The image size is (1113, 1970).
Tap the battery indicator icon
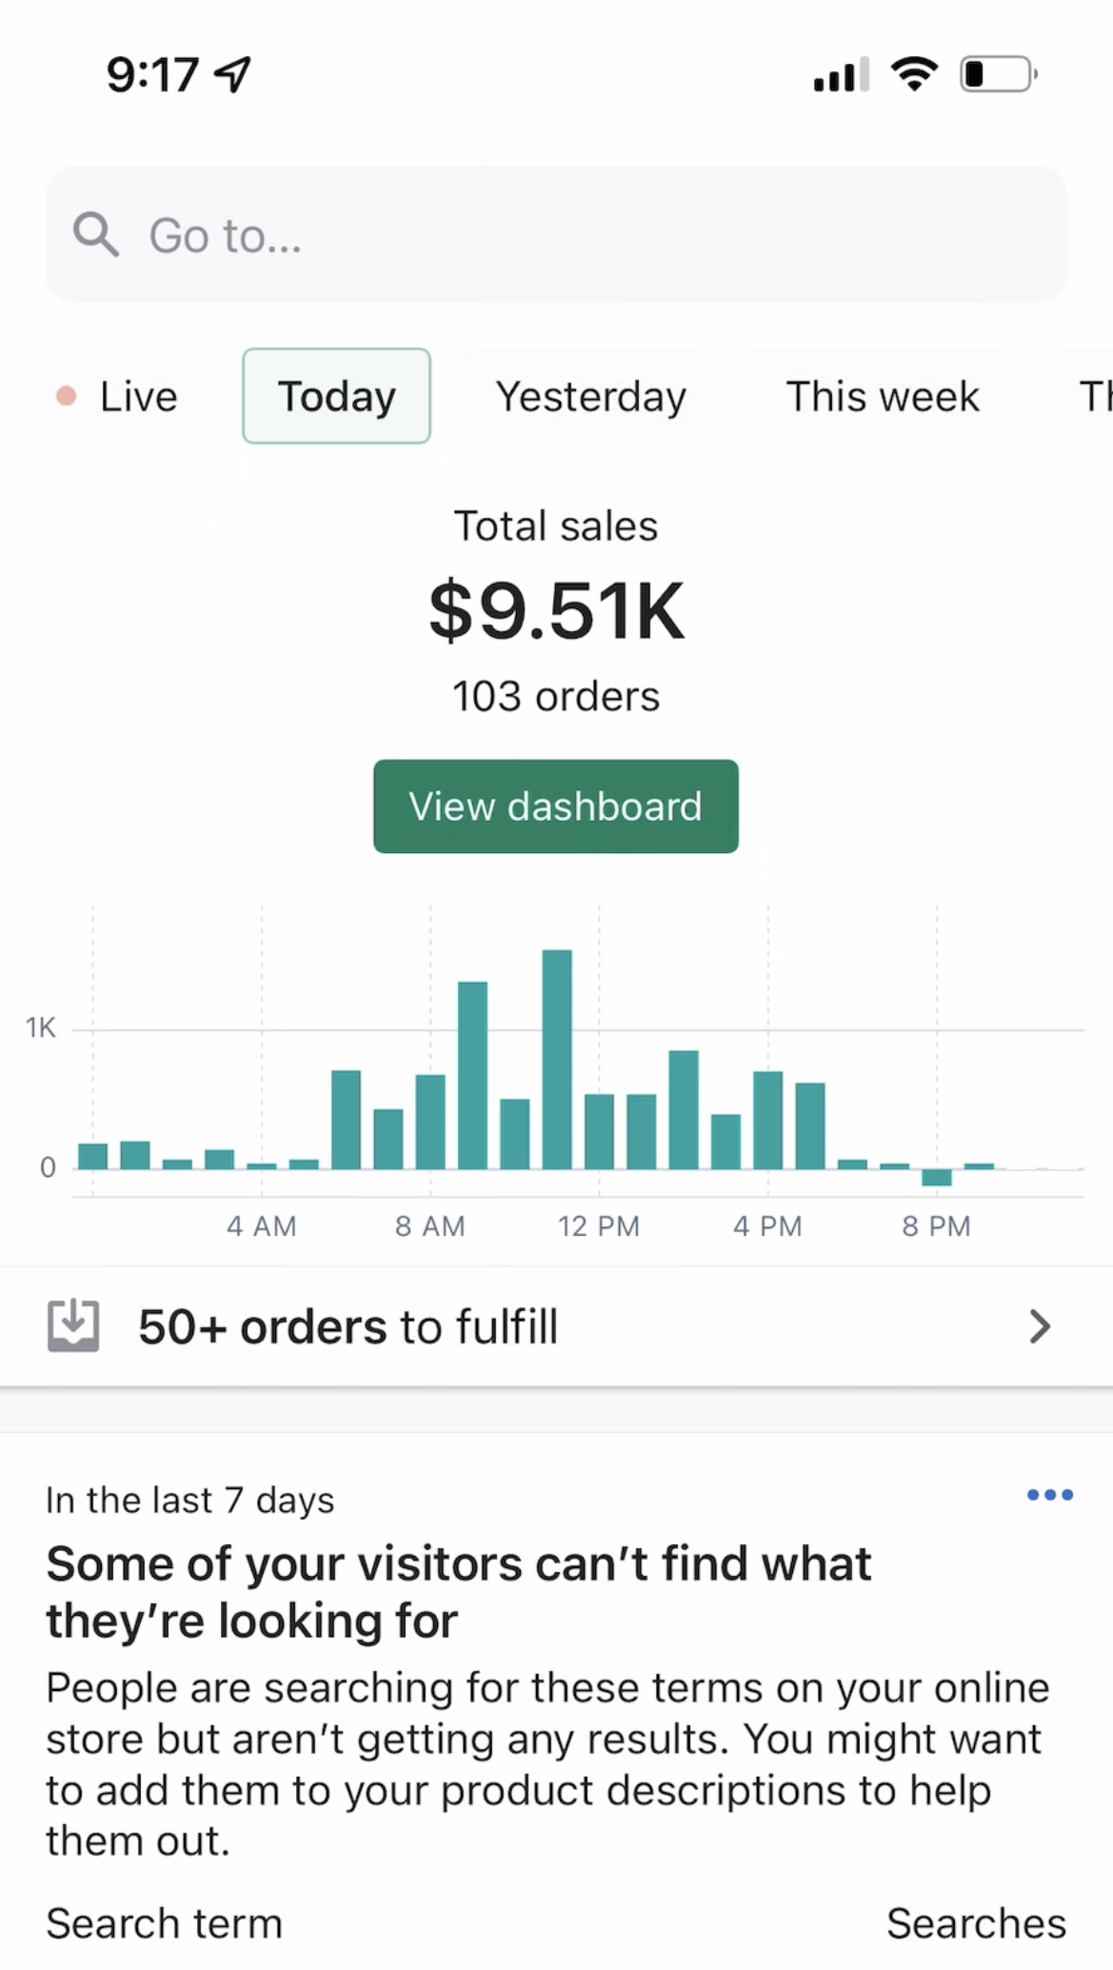pos(998,74)
